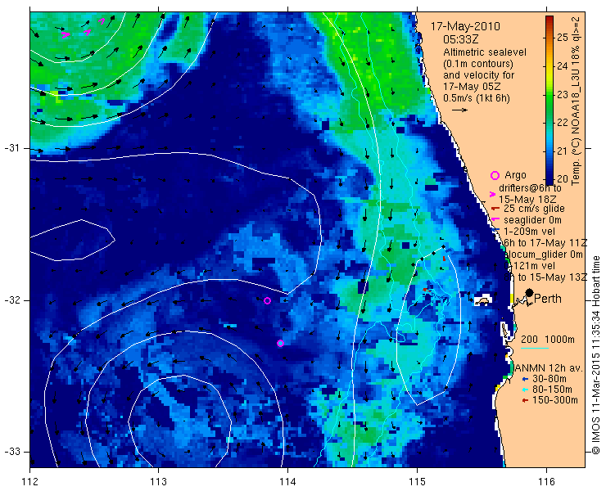The image size is (606, 491).
Task: Click the '(0.1m contours)' text
Action: 478,63
